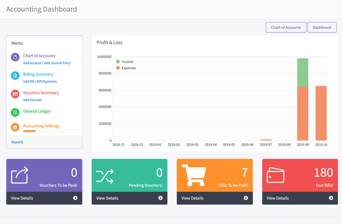
Task: Click the wallet icon on the Due Bills card
Action: (x=275, y=175)
